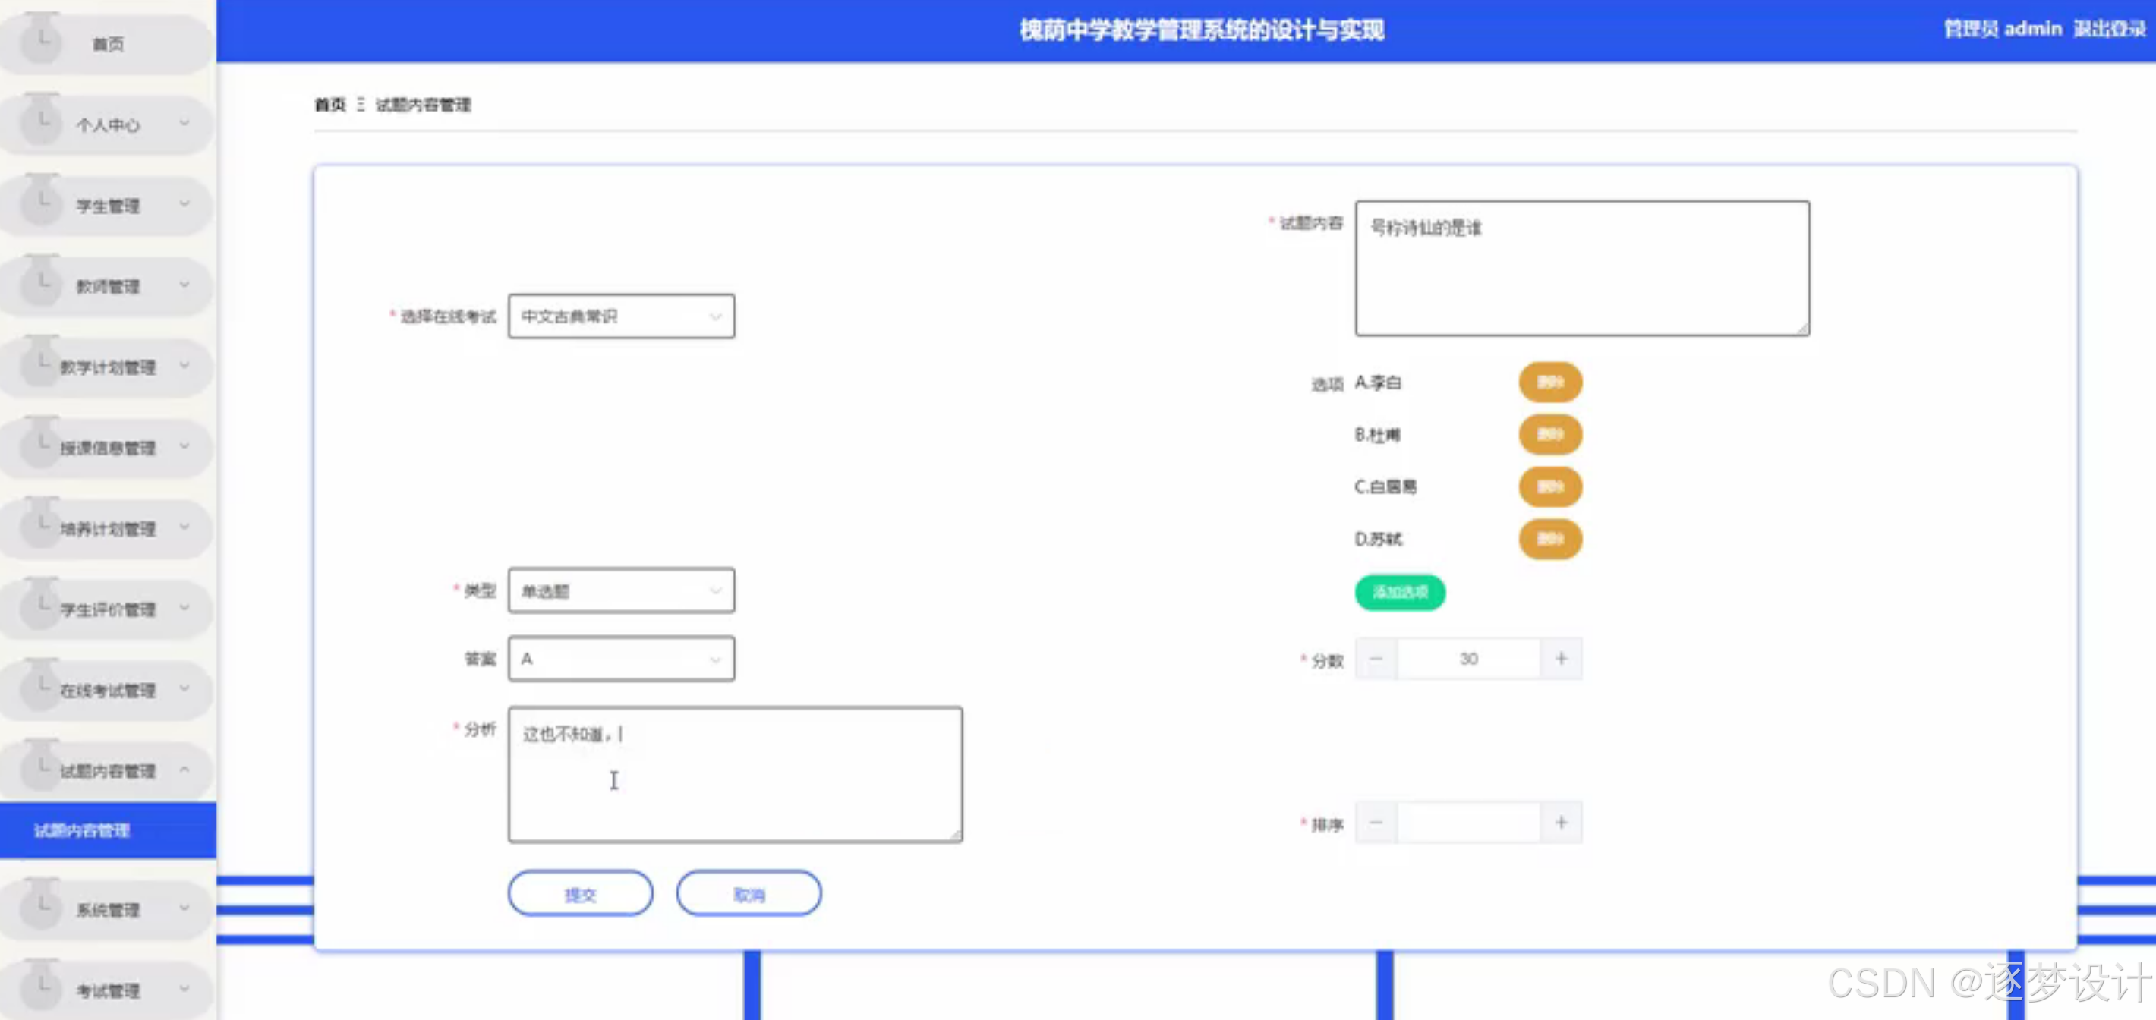Click the 教学计划管理 sidebar icon
Viewport: 2156px width, 1020px height.
click(x=42, y=366)
